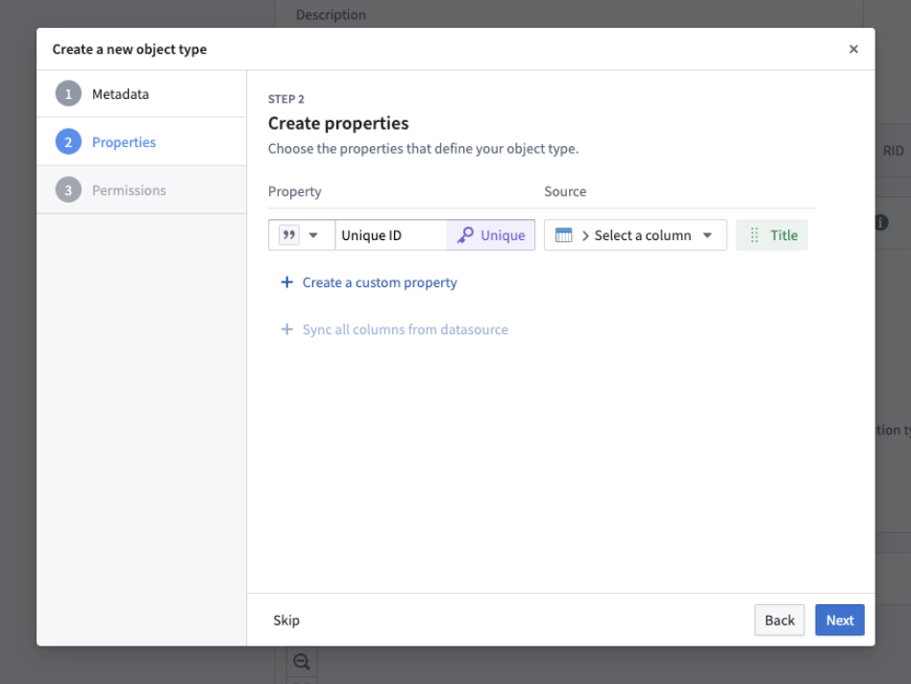Click the key icon in Unique badge

[465, 235]
